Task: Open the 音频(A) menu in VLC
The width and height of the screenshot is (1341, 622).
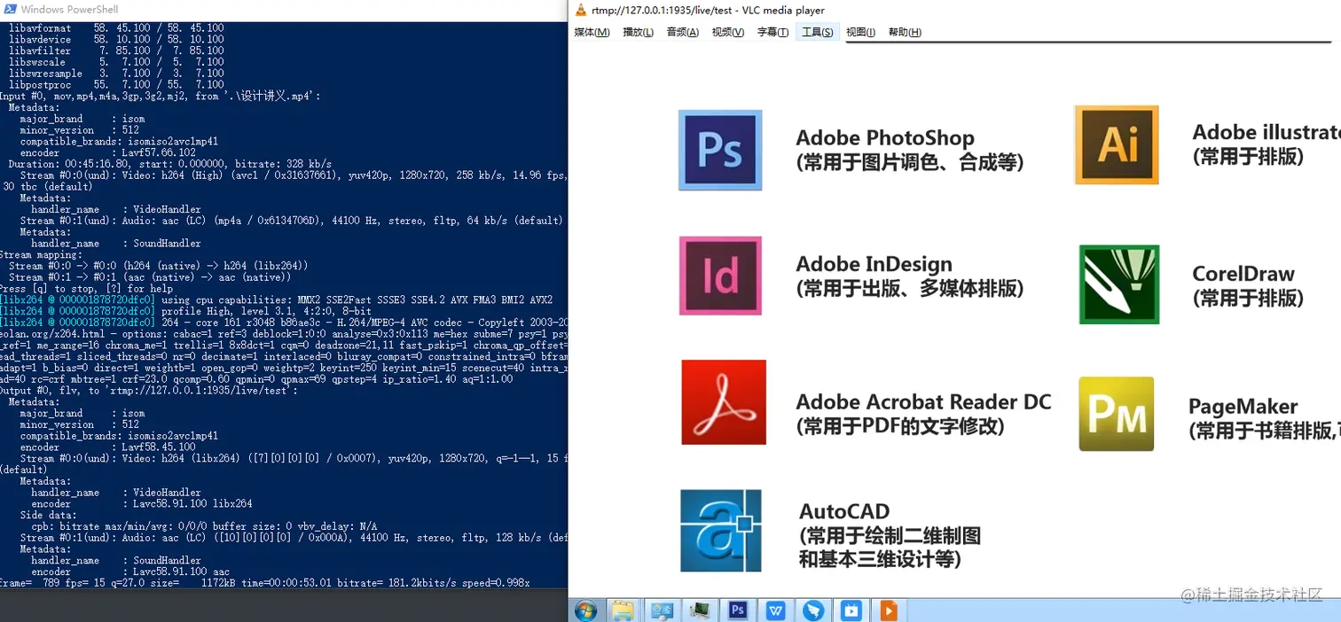Action: pos(682,32)
